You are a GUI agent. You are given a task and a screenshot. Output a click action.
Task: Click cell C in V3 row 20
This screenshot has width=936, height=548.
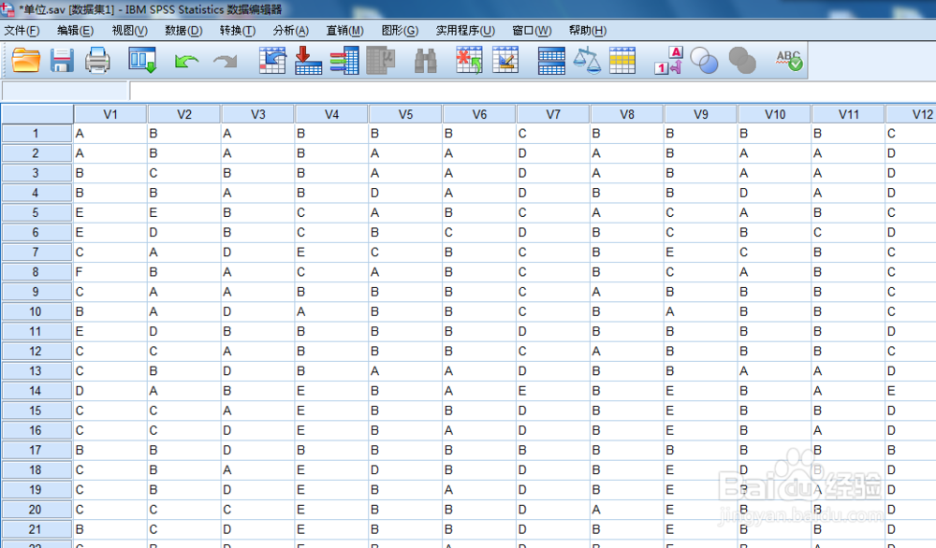click(258, 510)
